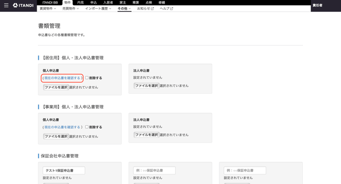Click the 保証会社申込書管理 heading
This screenshot has height=184, width=341.
coord(60,156)
